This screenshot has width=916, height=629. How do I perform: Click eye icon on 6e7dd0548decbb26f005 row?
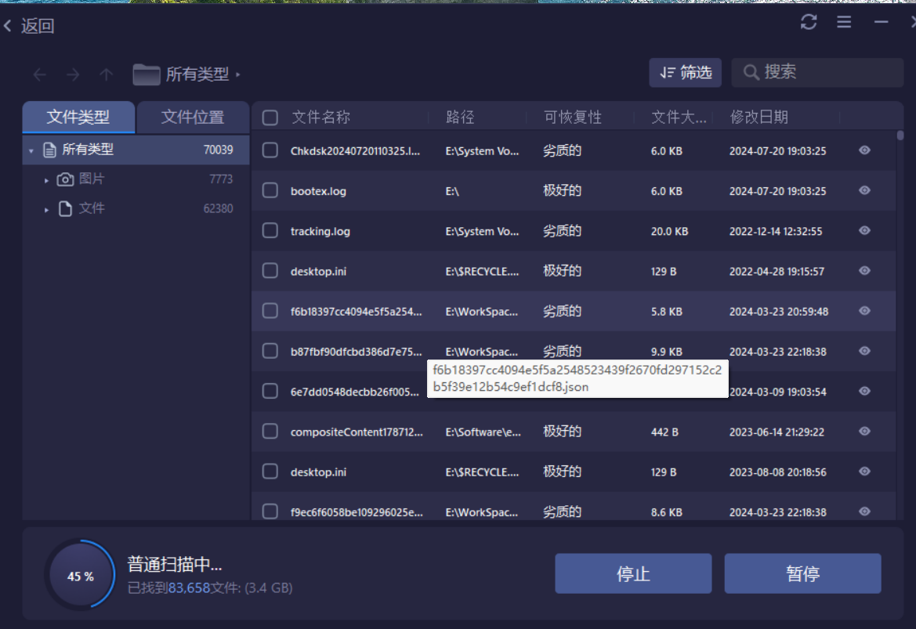pos(864,392)
